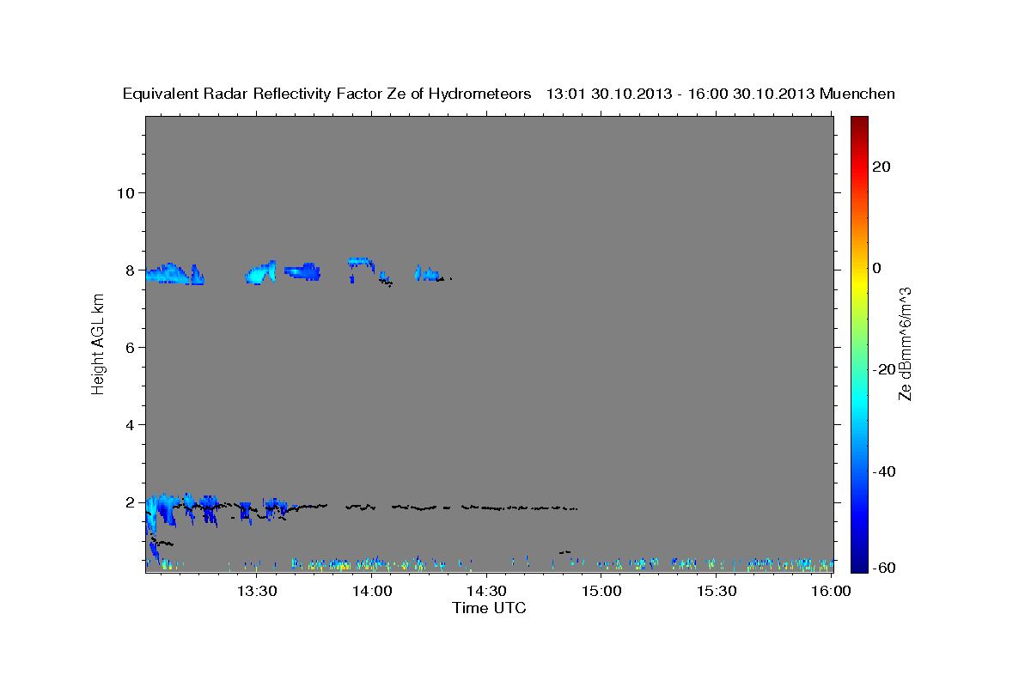Click the "Height AGL km" axis label
Viewport: 1031px width, 687px height.
tap(98, 343)
